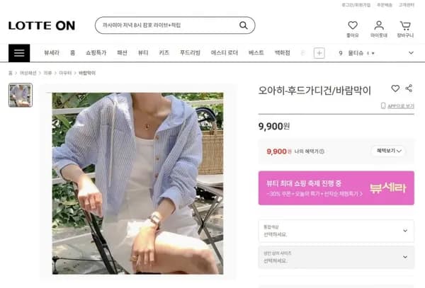Share the product via share icon
Viewport: 425px width, 288px height.
coord(409,88)
